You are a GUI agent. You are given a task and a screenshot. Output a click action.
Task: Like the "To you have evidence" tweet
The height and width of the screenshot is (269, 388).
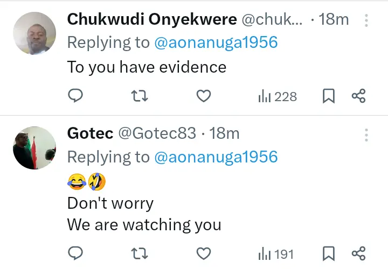(203, 96)
